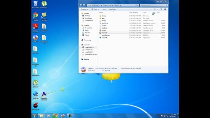Open the Camtasia Studio 7 desktop shortcut
Viewport: 210px width, 118px height.
44,17
